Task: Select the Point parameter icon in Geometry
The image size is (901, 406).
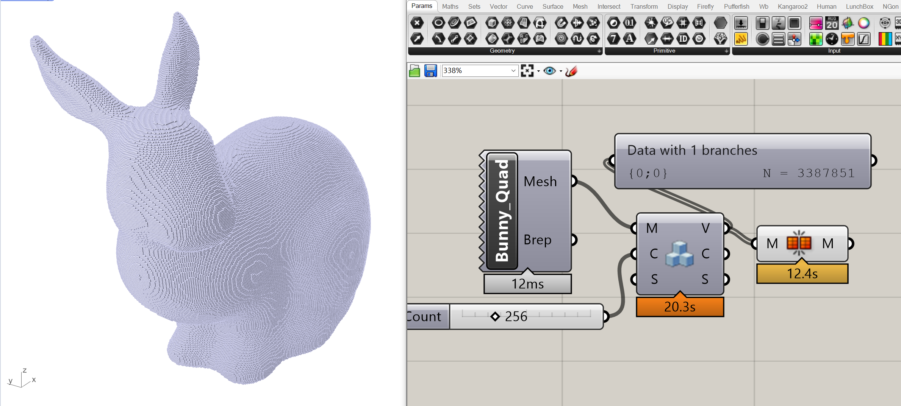Action: coord(417,23)
